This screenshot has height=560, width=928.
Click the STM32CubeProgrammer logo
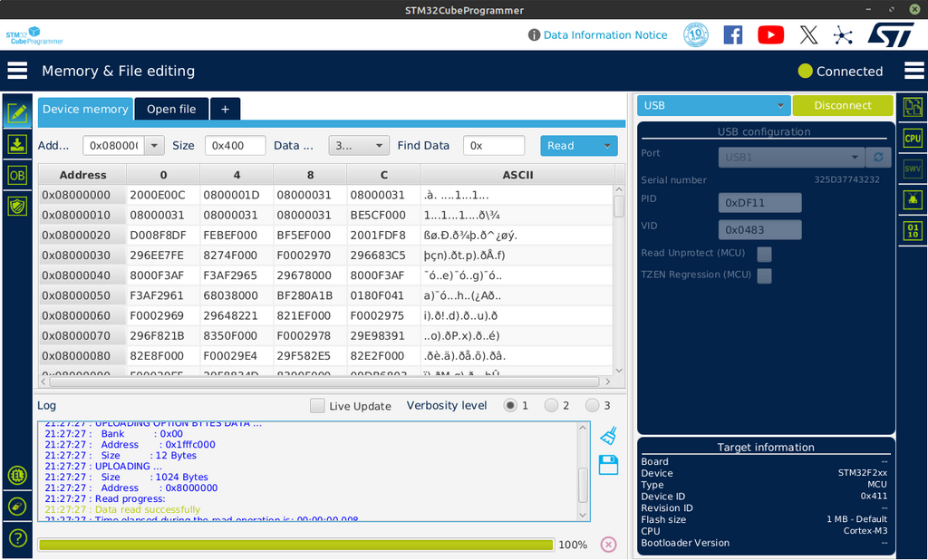click(x=34, y=35)
